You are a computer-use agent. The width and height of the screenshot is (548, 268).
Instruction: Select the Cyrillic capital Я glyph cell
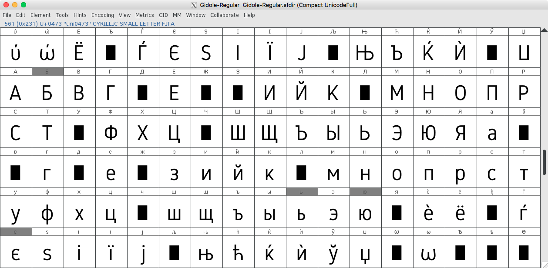[461, 132]
